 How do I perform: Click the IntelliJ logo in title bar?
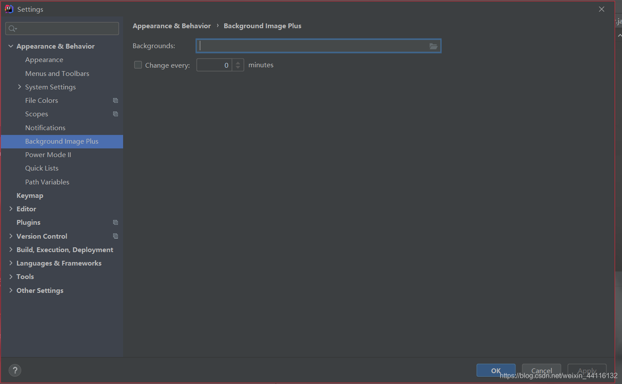pyautogui.click(x=9, y=9)
